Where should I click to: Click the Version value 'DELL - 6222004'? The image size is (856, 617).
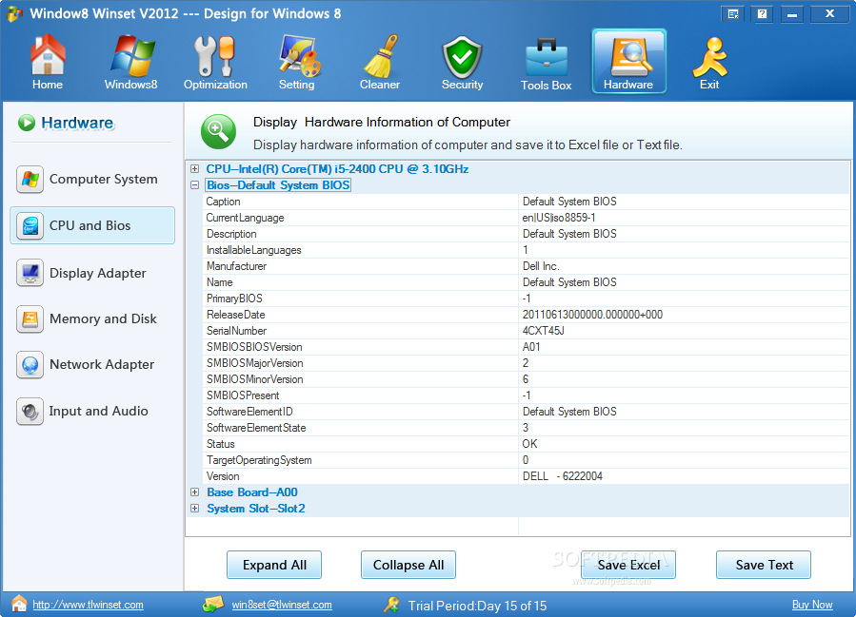[x=563, y=476]
